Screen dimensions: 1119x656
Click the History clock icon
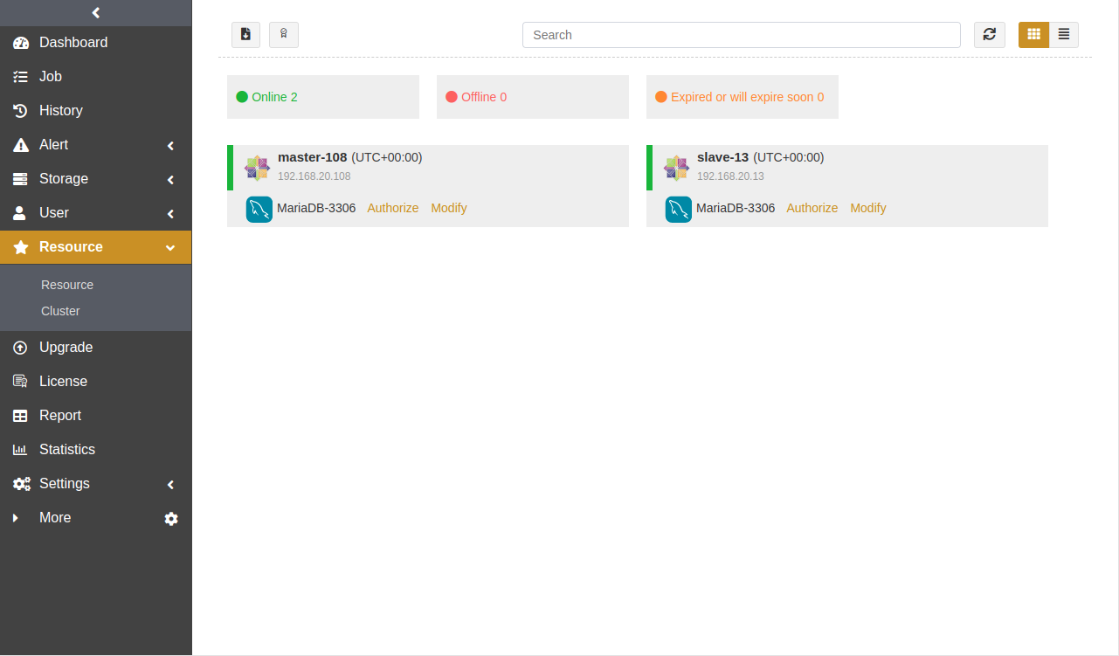[x=21, y=111]
